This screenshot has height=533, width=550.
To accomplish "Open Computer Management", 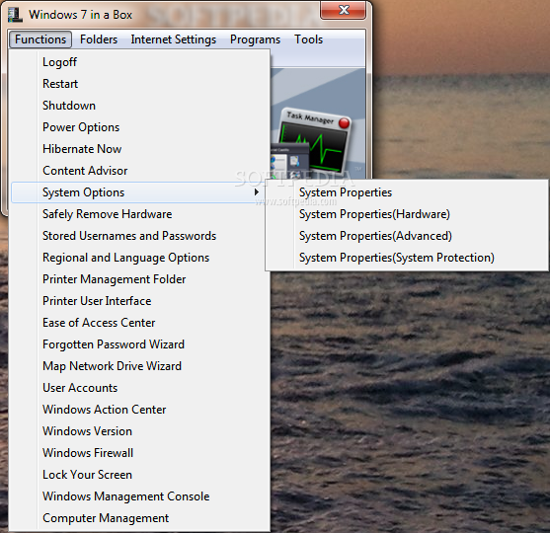I will coord(140,518).
